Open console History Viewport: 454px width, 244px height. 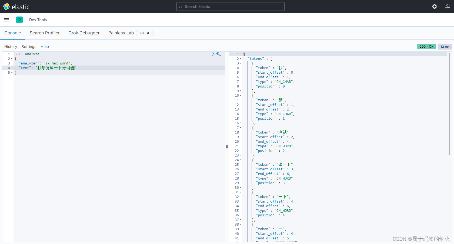tap(11, 47)
